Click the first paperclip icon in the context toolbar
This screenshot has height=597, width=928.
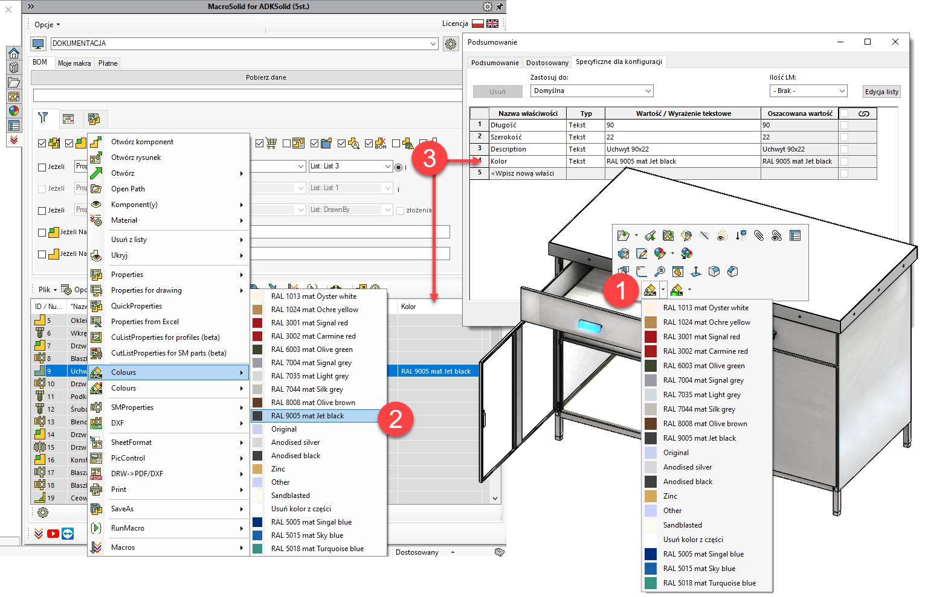[x=759, y=235]
